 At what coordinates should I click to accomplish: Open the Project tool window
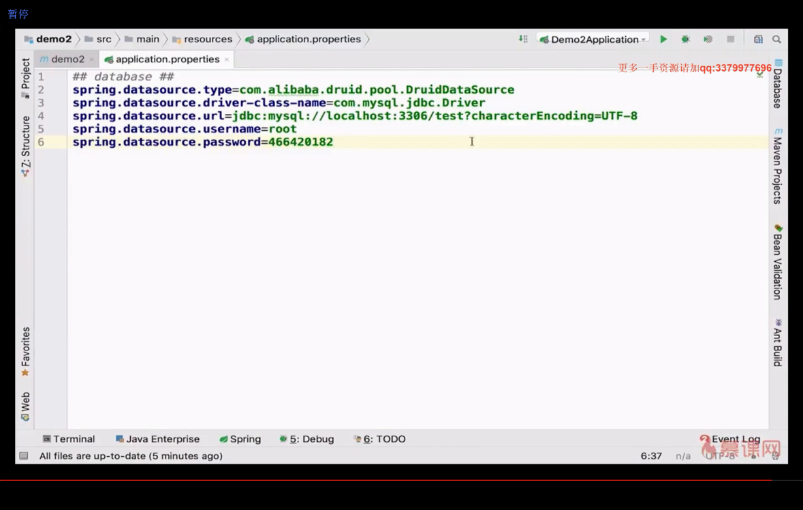pyautogui.click(x=25, y=78)
